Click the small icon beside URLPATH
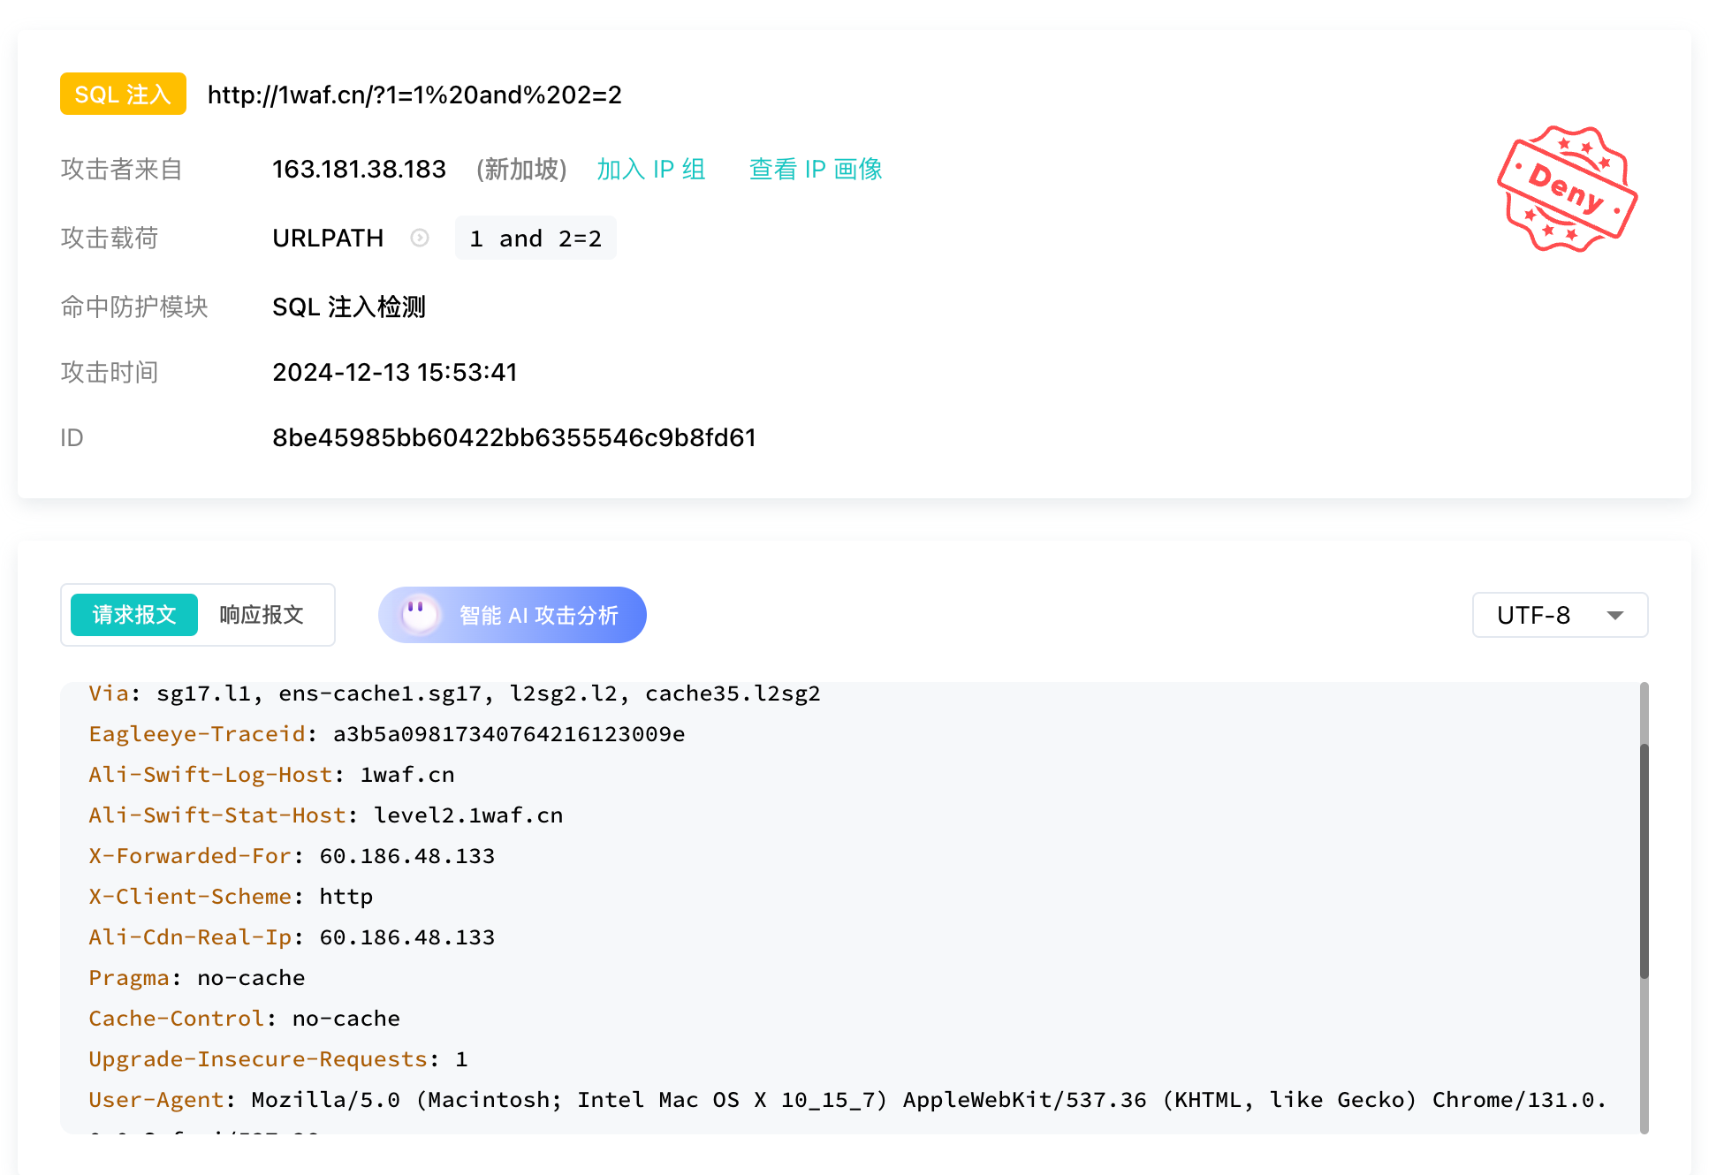The image size is (1709, 1175). pos(420,238)
